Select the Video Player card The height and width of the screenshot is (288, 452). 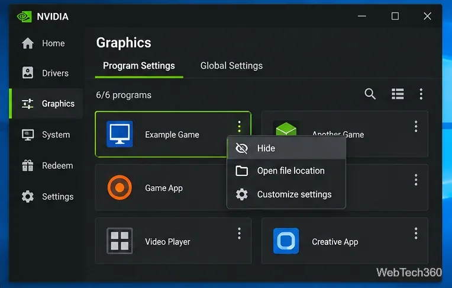coord(173,241)
